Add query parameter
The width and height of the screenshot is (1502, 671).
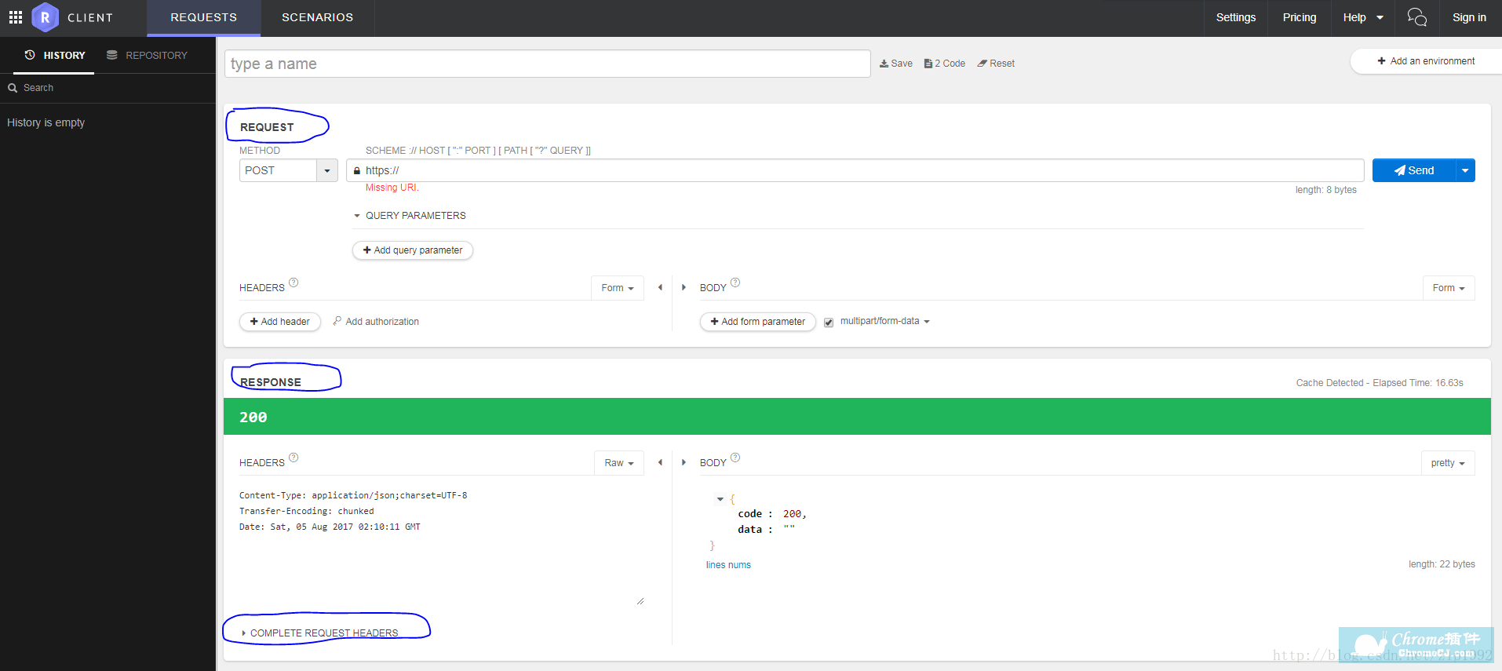[413, 250]
